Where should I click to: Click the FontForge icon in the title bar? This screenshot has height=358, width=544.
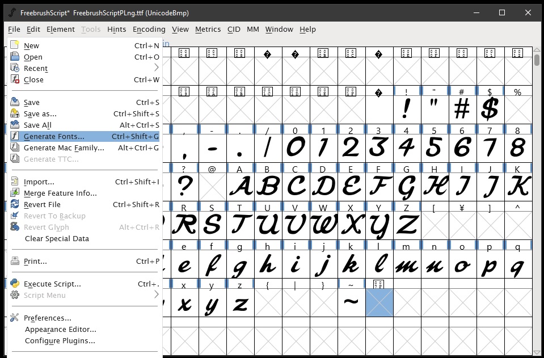point(12,13)
